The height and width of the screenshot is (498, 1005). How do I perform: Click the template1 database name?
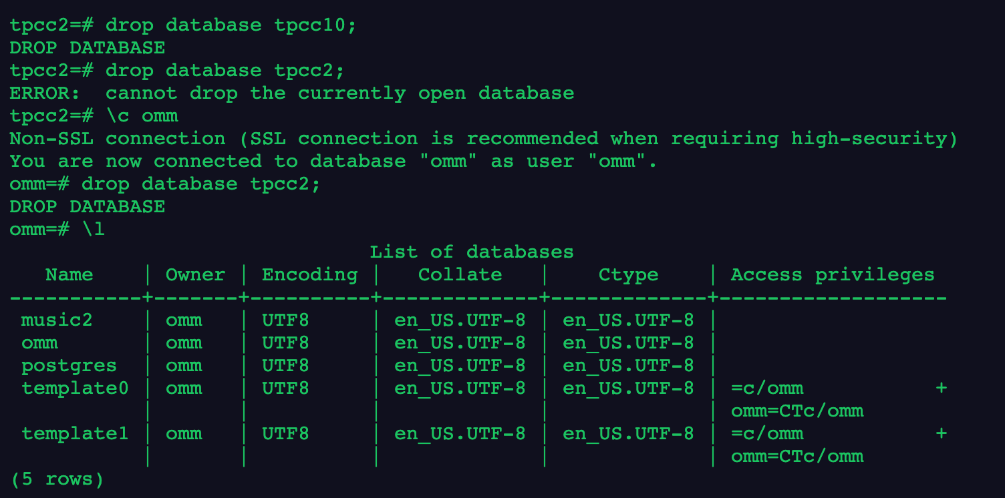[x=75, y=434]
